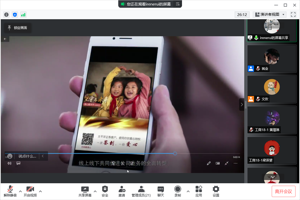Image resolution: width=300 pixels, height=200 pixels.
Task: Click green mic icon of irenerui
Action: pyautogui.click(x=256, y=38)
